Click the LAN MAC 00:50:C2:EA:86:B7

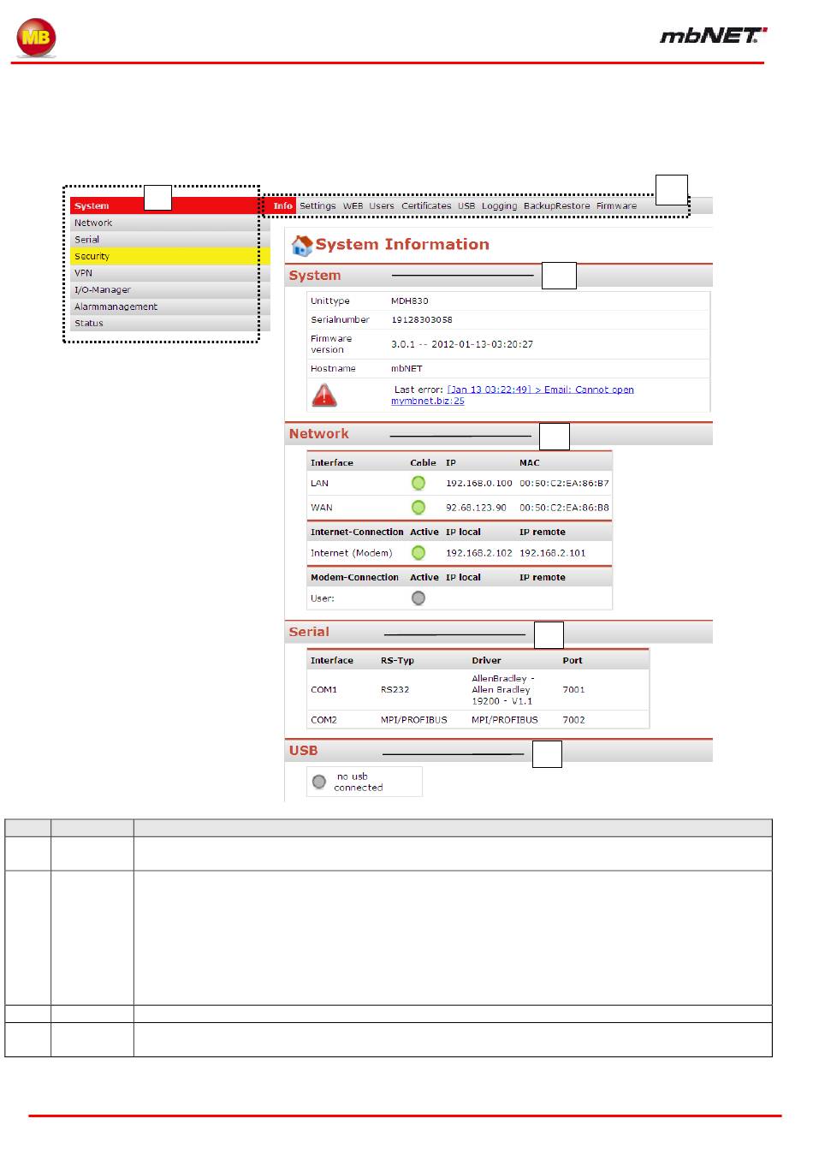[564, 484]
